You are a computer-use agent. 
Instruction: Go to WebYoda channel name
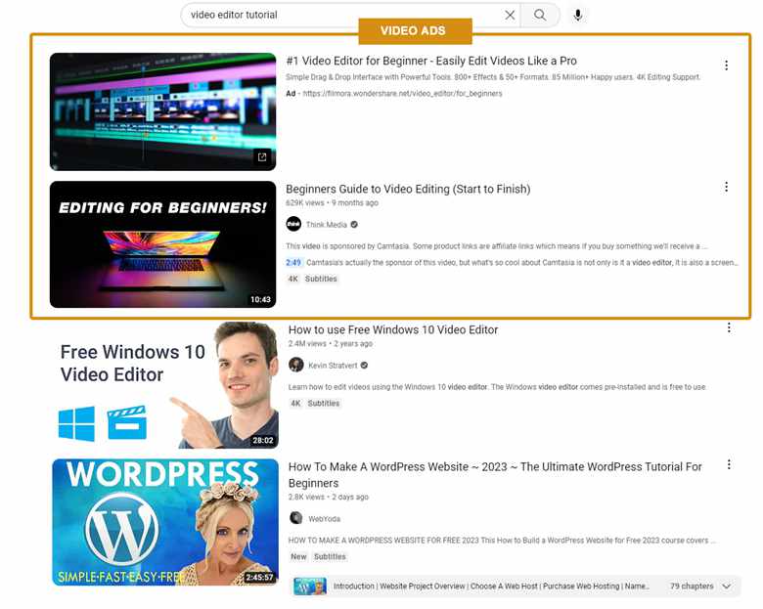[324, 519]
